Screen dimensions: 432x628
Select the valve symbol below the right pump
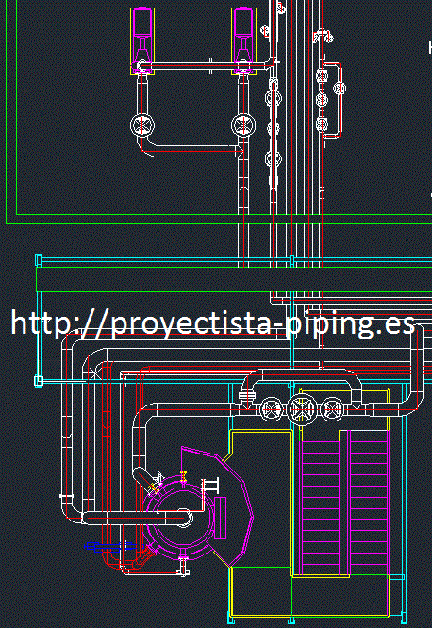point(243,125)
